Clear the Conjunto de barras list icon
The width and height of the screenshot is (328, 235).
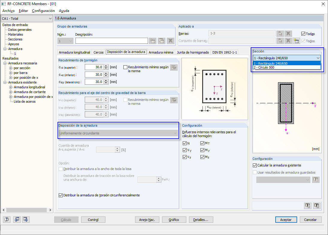tap(288, 41)
